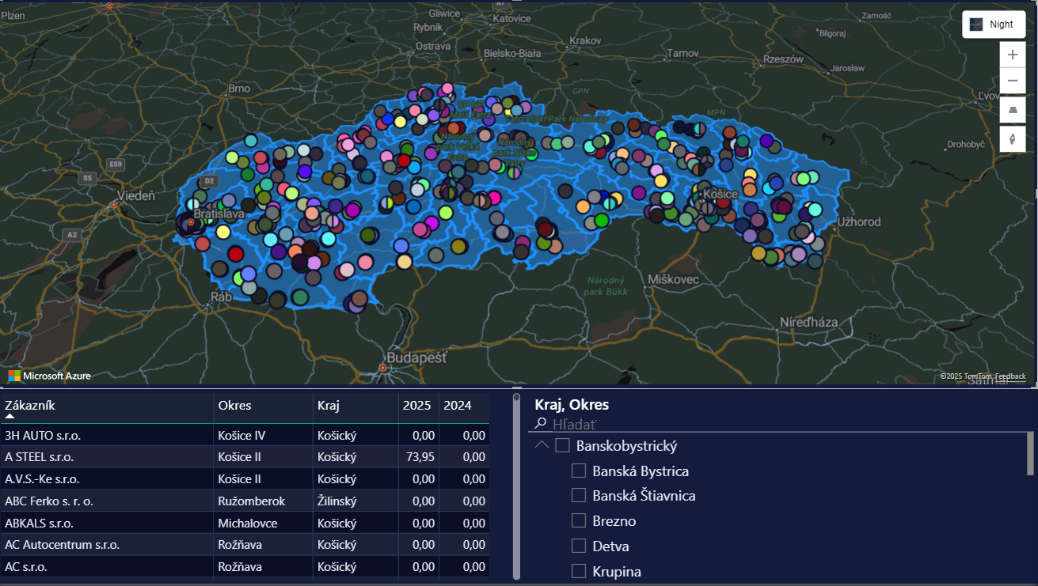Click the Ružomberok district cell
The image size is (1038, 586).
[263, 501]
